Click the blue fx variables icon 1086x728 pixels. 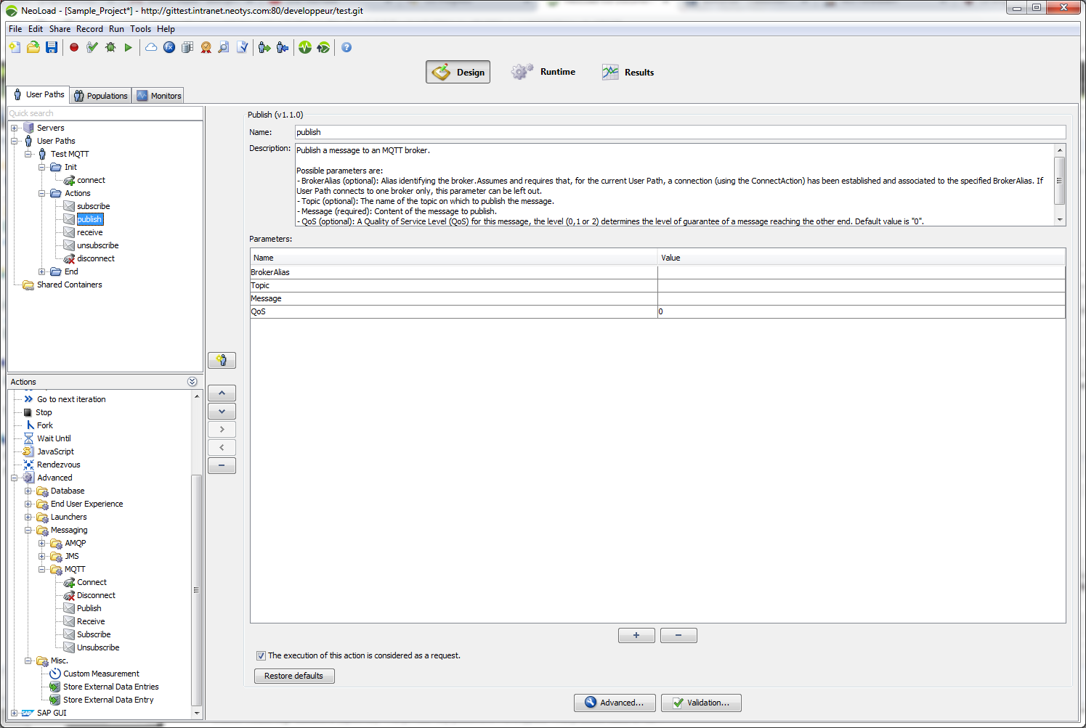pos(169,47)
